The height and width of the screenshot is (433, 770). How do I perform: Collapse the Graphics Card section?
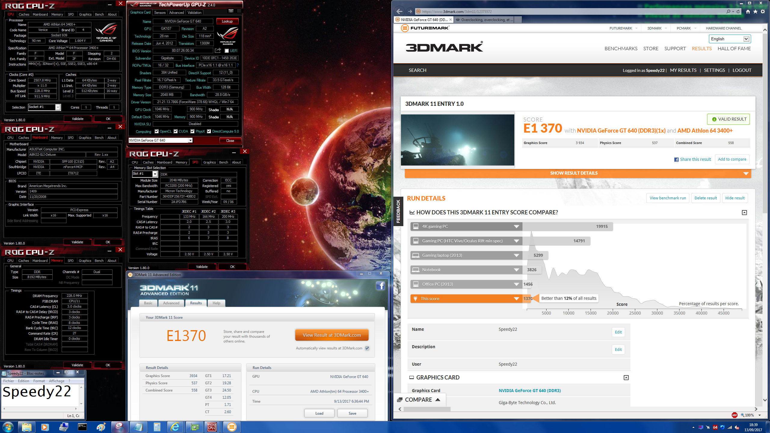click(x=626, y=378)
